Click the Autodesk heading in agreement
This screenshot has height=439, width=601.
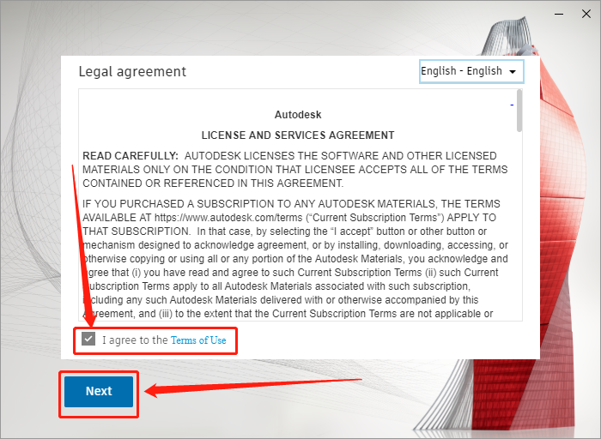click(298, 115)
